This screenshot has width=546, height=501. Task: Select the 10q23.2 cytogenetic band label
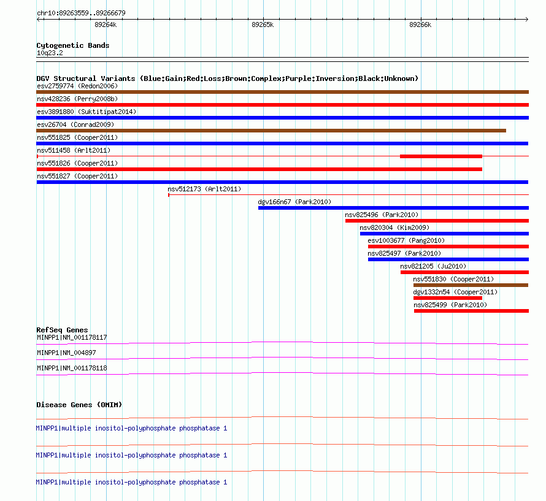coord(50,53)
